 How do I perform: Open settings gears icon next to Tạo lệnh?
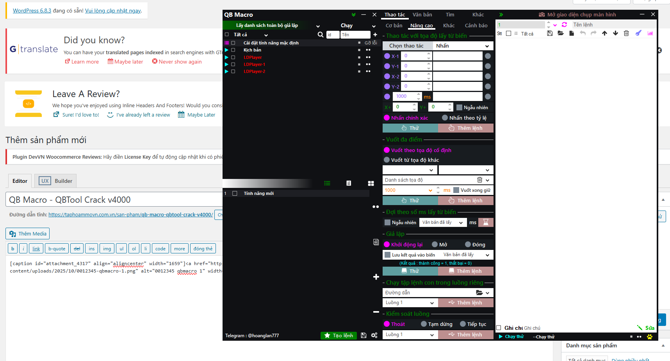pyautogui.click(x=374, y=335)
